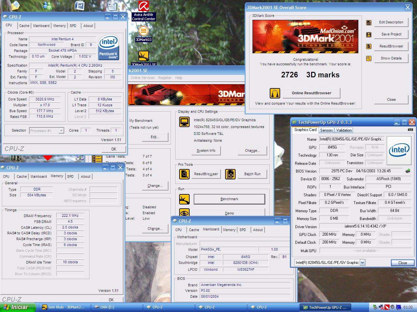Open the 3DMark03 desktop shortcut icon

(143, 31)
